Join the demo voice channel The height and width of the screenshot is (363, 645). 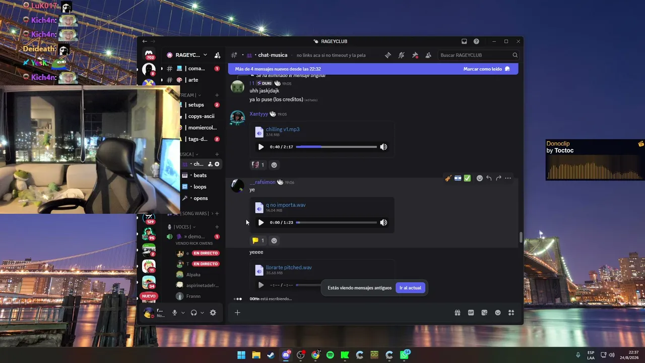(x=194, y=236)
